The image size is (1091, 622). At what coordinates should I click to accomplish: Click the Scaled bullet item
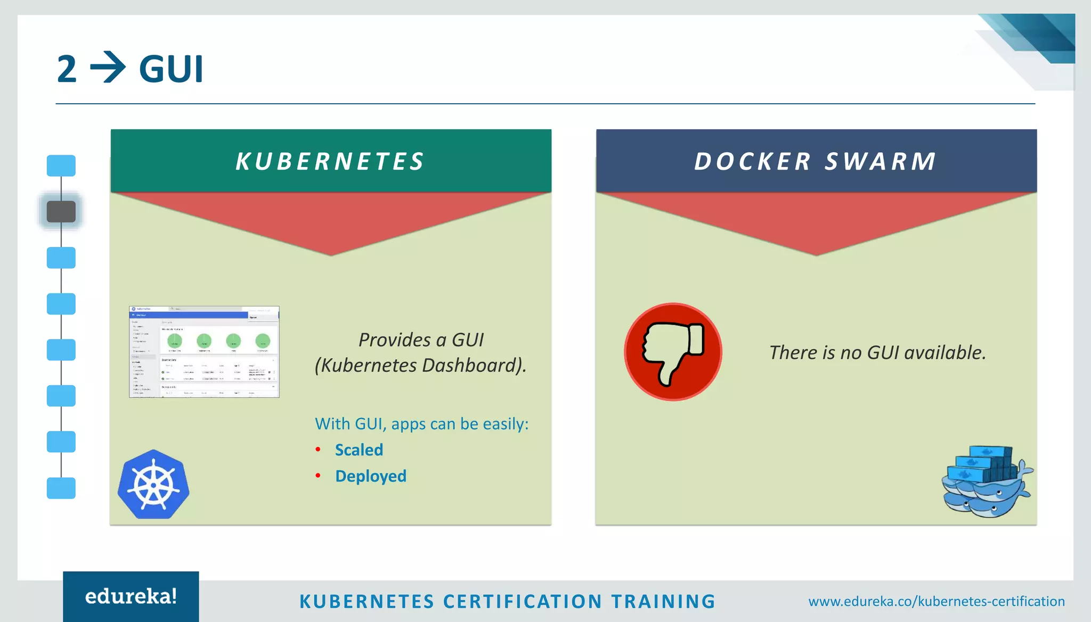point(359,450)
